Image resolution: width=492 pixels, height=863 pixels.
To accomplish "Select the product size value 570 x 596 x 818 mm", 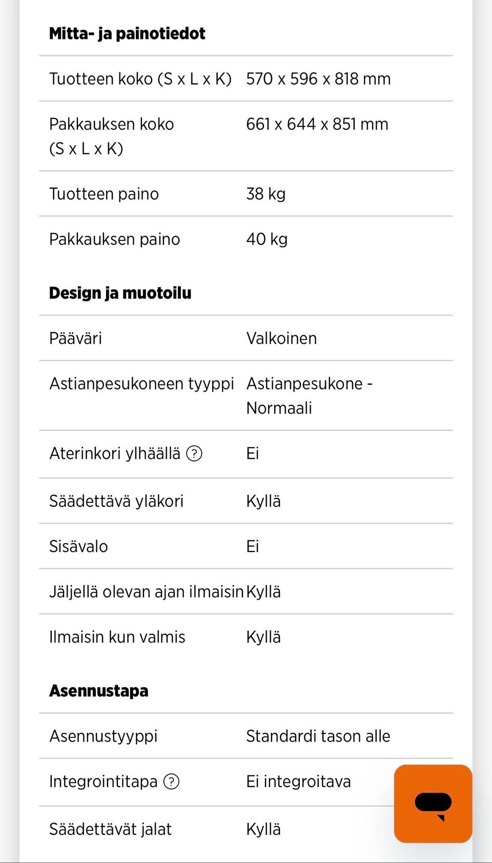I will pyautogui.click(x=319, y=78).
